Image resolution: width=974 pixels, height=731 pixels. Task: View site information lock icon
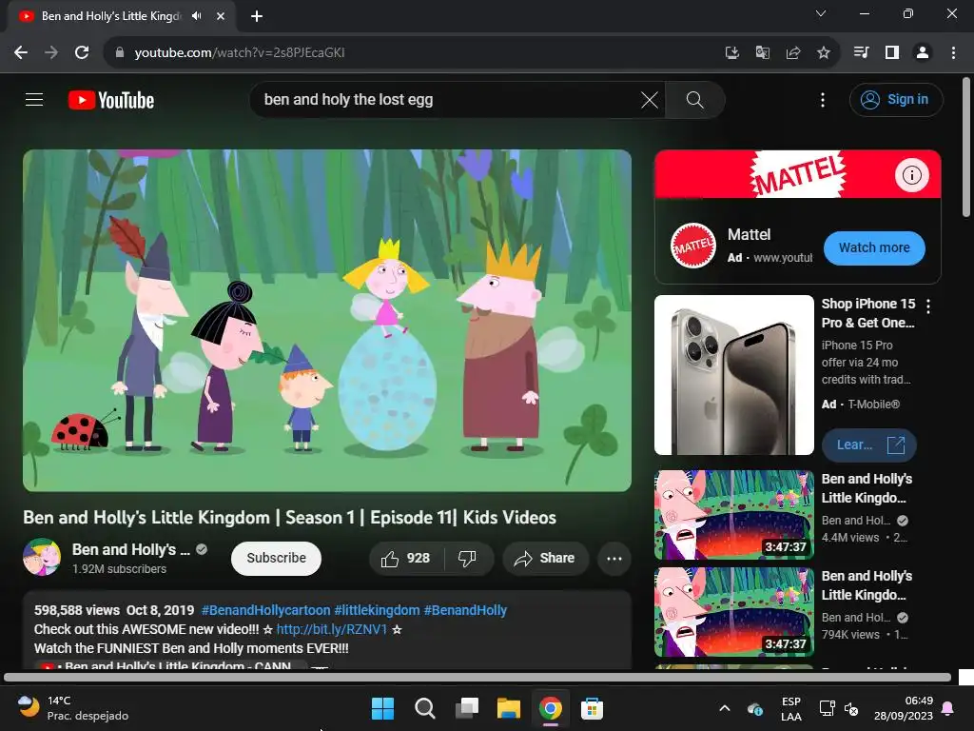[119, 53]
